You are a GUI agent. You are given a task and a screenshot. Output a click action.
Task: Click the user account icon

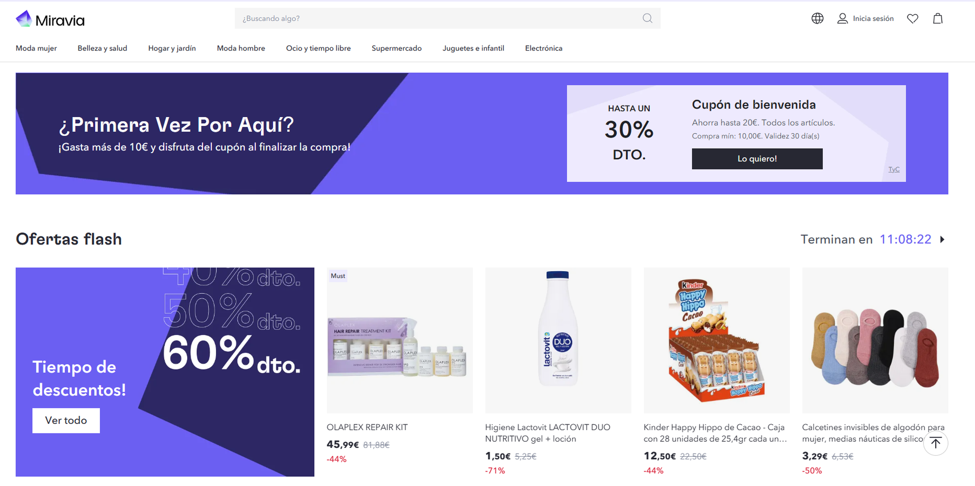tap(842, 19)
